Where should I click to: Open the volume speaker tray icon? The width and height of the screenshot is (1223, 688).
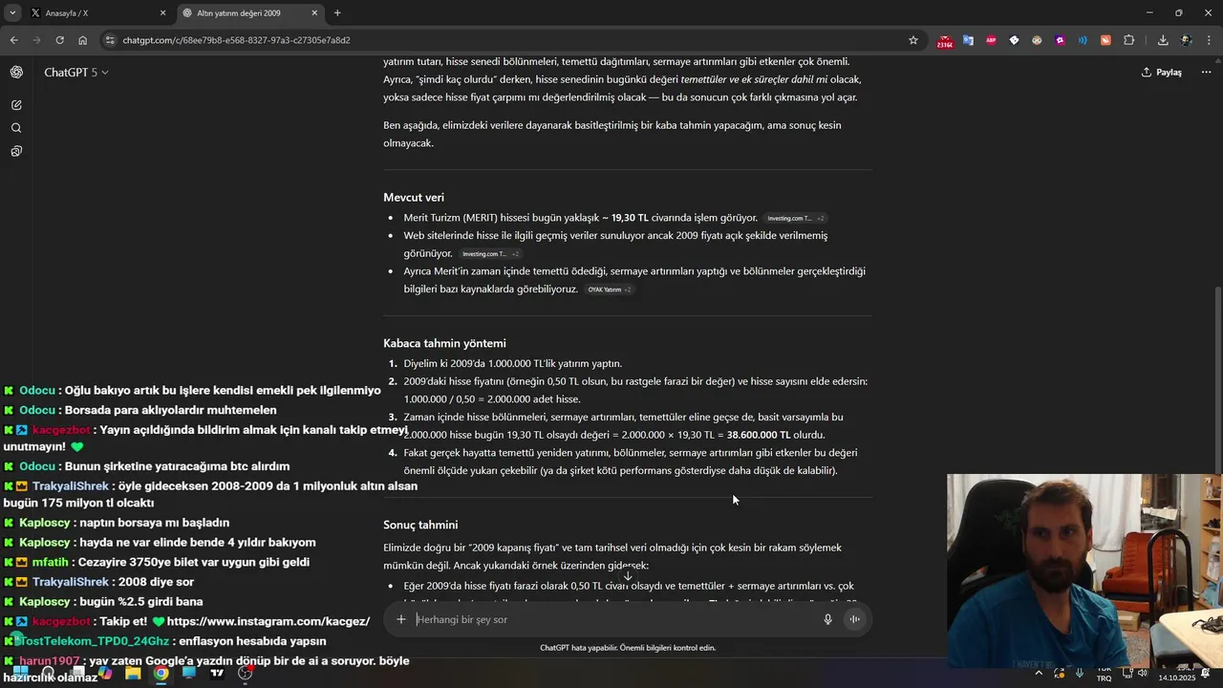click(x=1143, y=673)
